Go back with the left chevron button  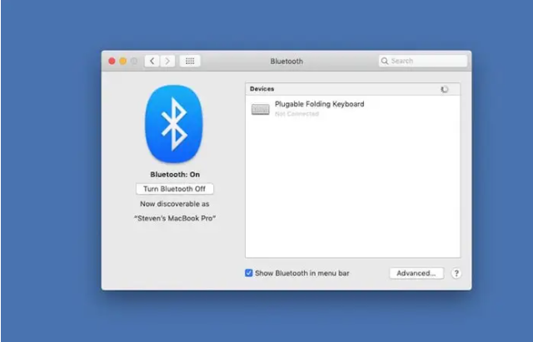pyautogui.click(x=152, y=61)
